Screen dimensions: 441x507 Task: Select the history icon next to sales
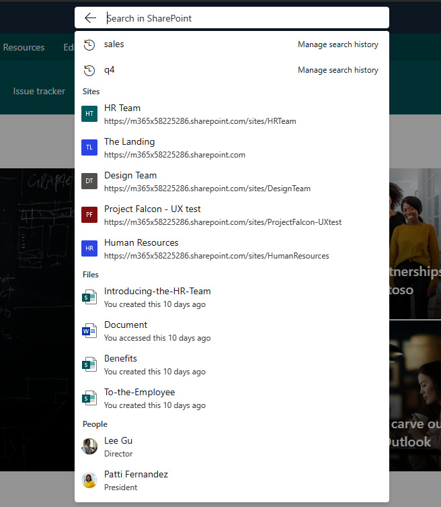[89, 44]
